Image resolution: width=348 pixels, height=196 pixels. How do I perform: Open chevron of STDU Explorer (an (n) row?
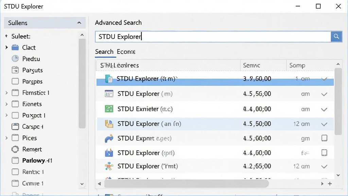click(x=324, y=124)
